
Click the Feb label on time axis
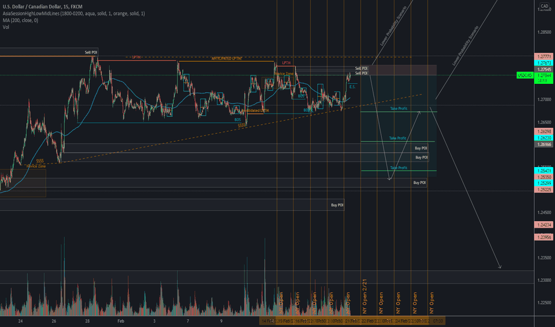(x=121, y=321)
